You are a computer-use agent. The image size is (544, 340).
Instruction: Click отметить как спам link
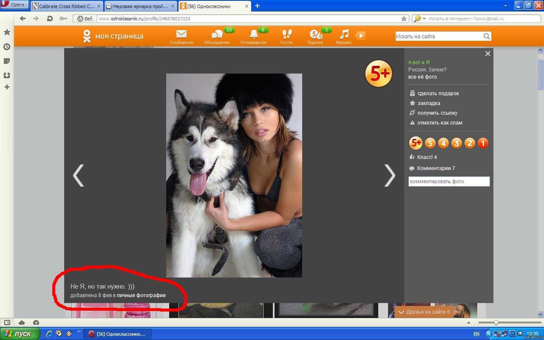(439, 123)
